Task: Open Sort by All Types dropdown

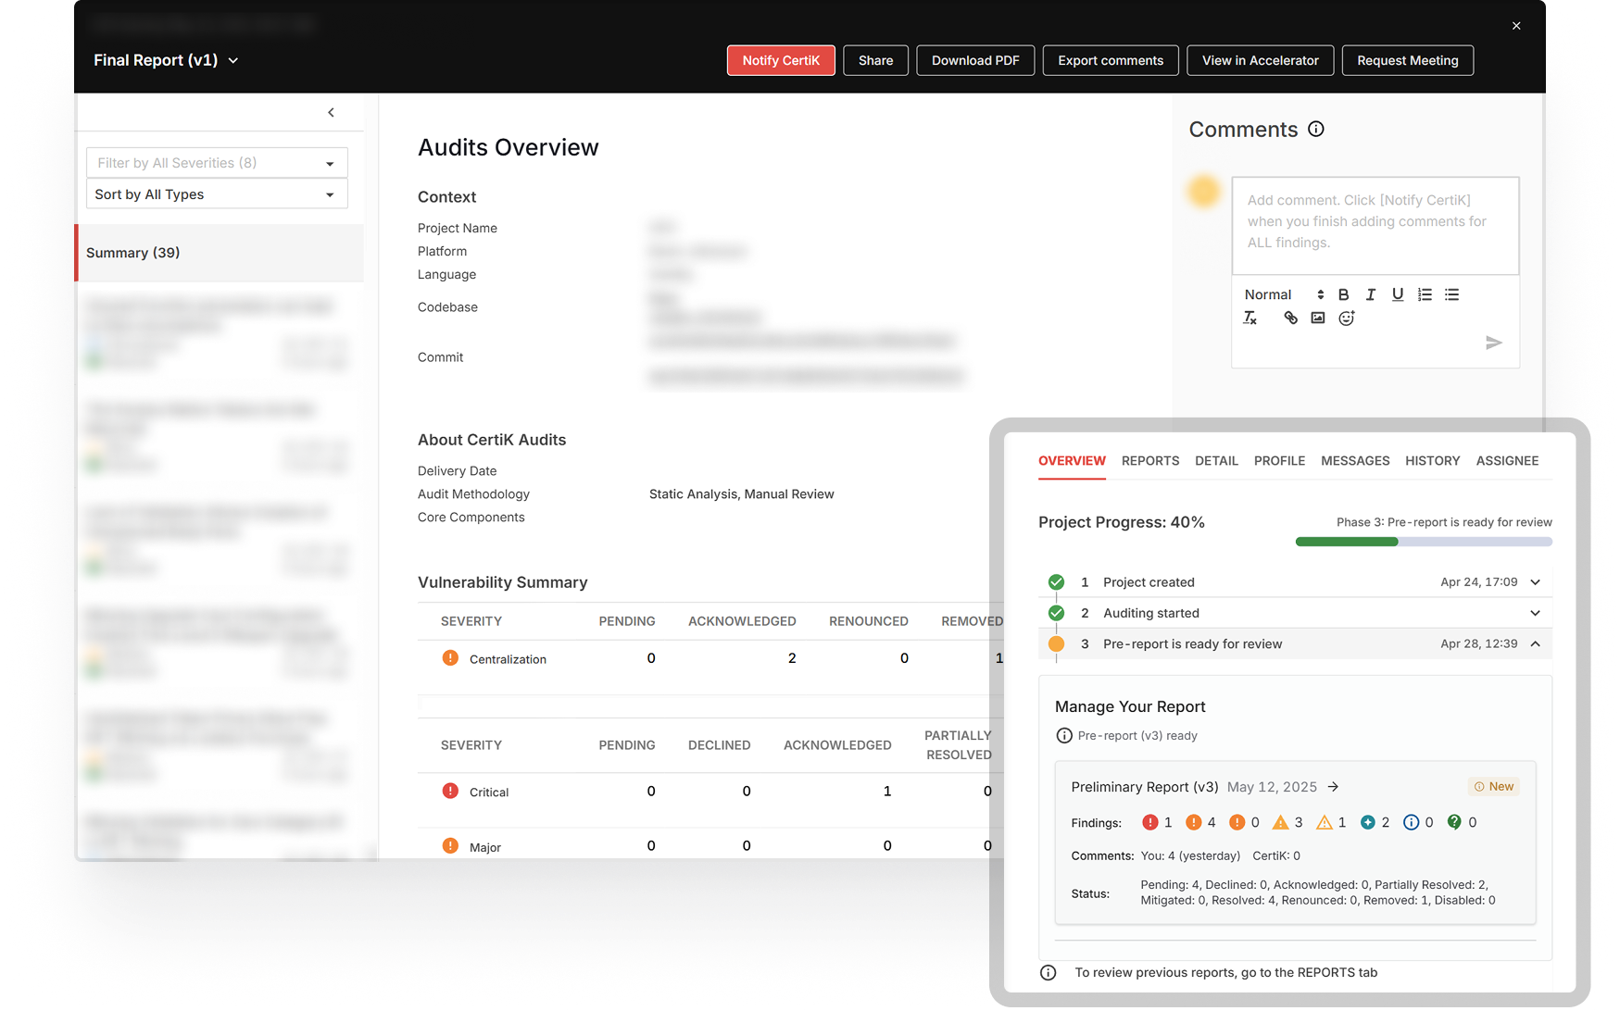Action: pos(217,194)
